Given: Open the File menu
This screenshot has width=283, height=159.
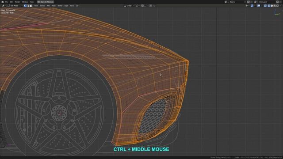Looking at the screenshot, I should 7,2.
